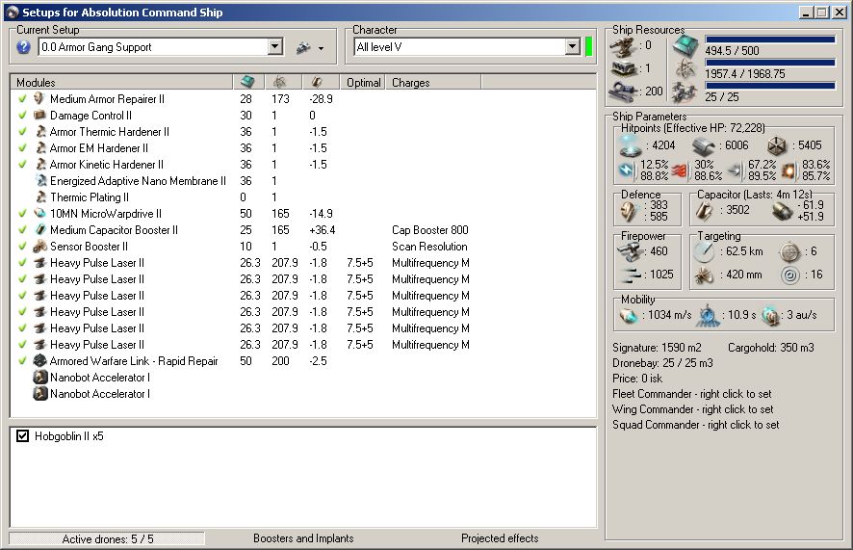Click the turret icon in Firepower panel

pyautogui.click(x=632, y=250)
